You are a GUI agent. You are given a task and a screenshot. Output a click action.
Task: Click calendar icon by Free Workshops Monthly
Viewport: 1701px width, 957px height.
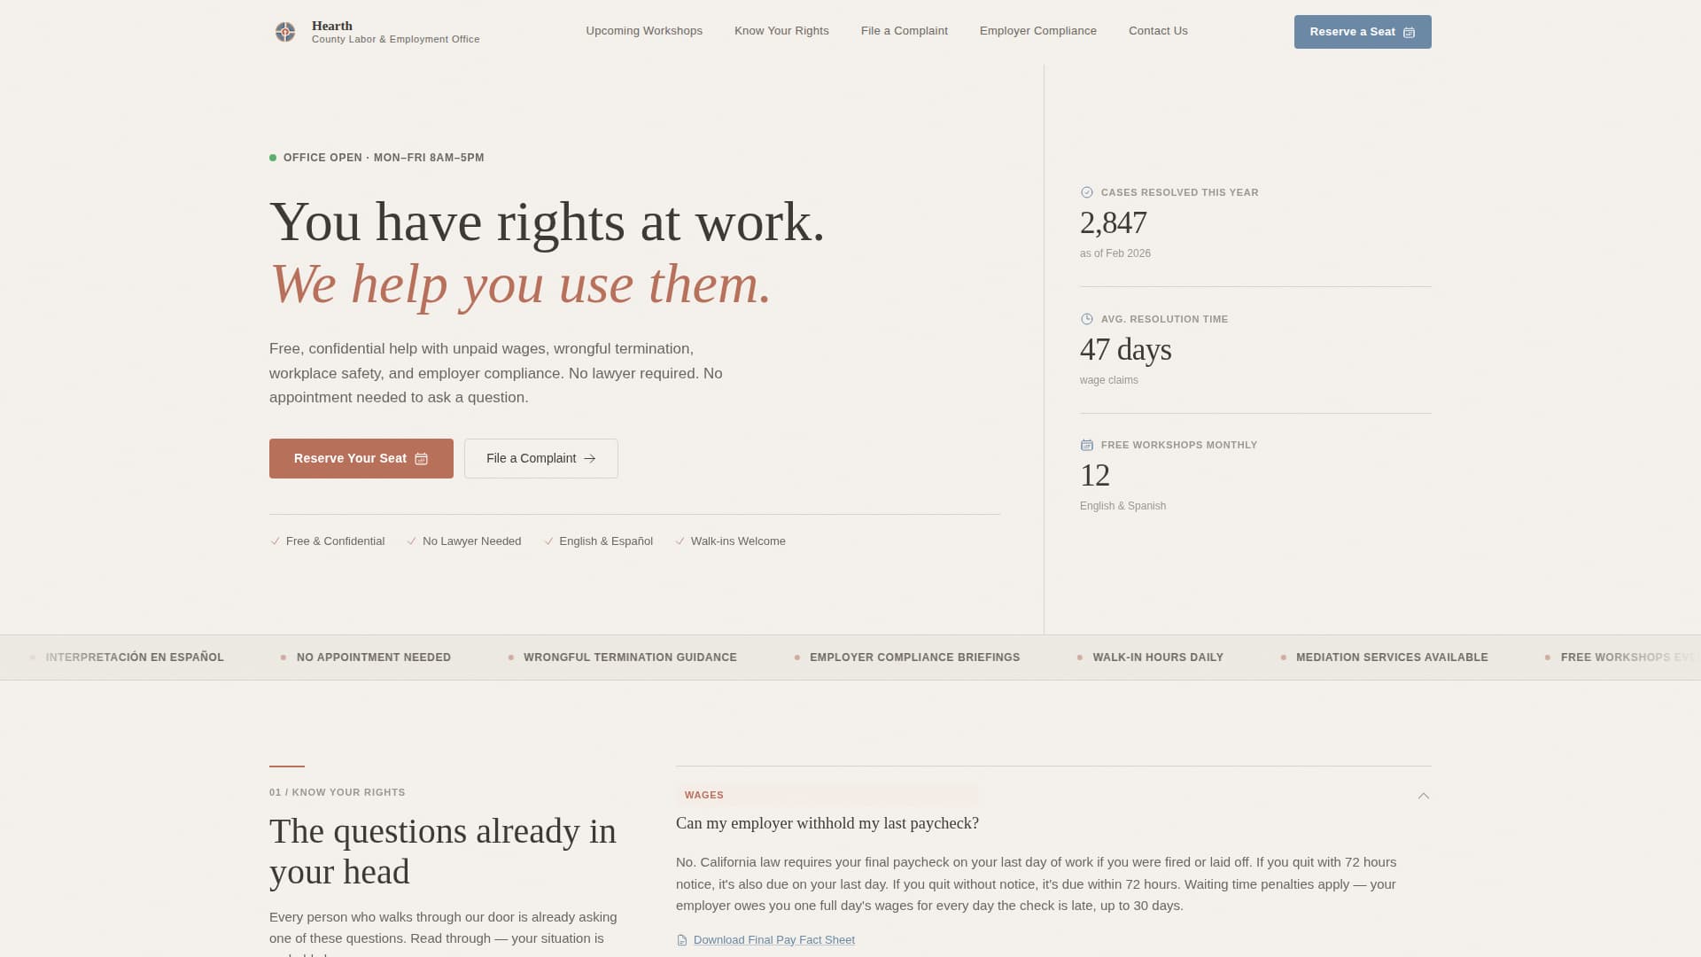1087,445
